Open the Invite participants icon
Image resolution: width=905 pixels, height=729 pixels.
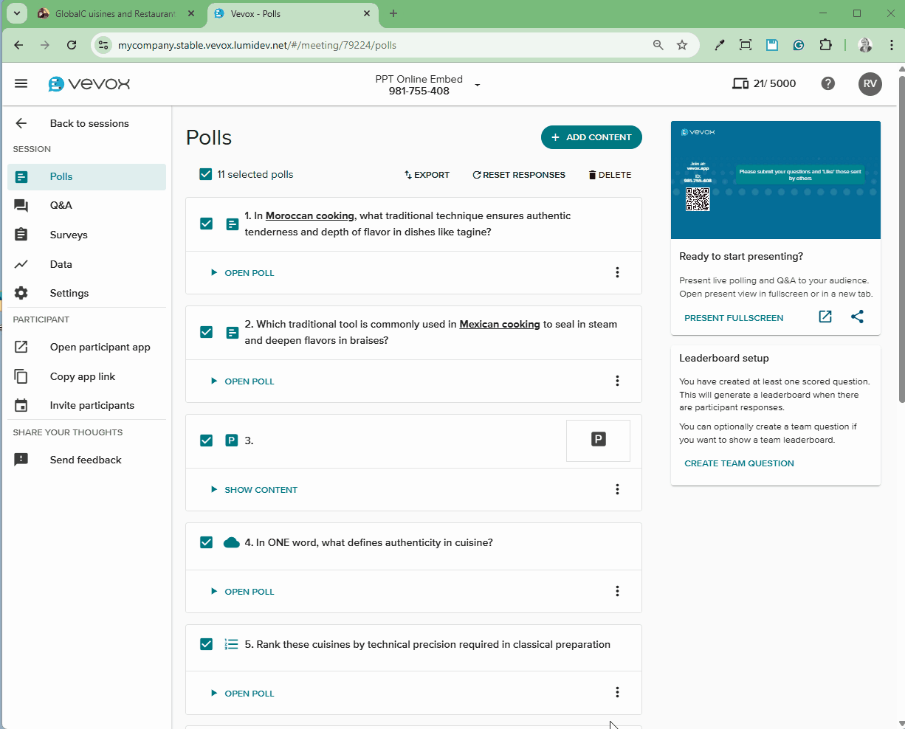tap(21, 405)
